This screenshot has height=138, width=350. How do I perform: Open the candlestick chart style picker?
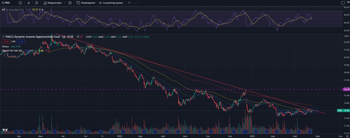click(x=37, y=3)
